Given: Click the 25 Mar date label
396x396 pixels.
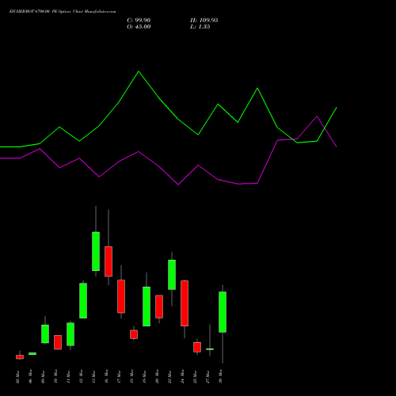Looking at the screenshot, I should (x=195, y=376).
